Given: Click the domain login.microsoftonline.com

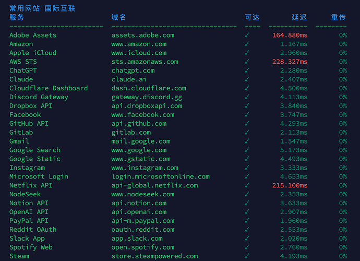Looking at the screenshot, I should pos(161,176).
